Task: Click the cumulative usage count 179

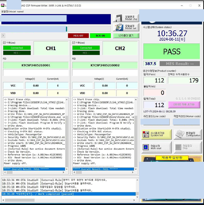Action: click(x=184, y=80)
